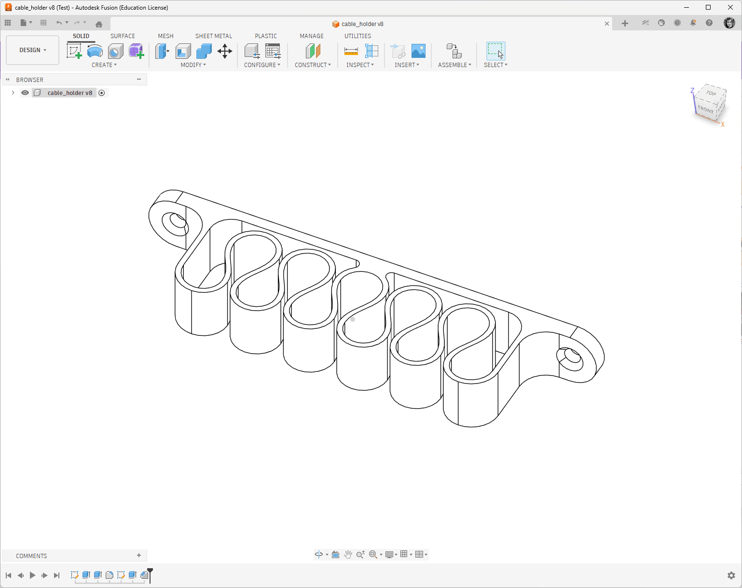This screenshot has width=742, height=588.
Task: Switch to the MESH tab
Action: pos(165,36)
